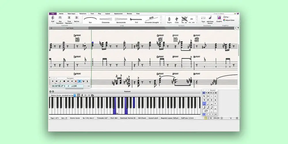Click Adjust Color in the Graphics group
Screen dimensions: 288x144
click(230, 20)
